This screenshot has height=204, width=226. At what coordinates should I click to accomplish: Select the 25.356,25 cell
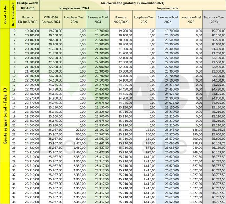point(214,130)
